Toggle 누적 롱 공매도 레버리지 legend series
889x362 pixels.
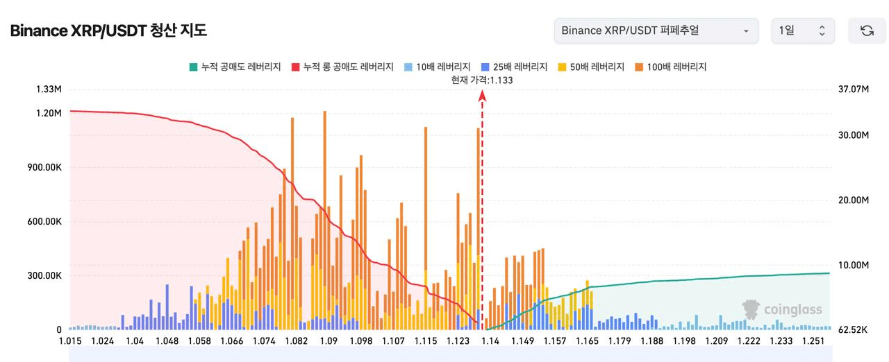click(342, 67)
